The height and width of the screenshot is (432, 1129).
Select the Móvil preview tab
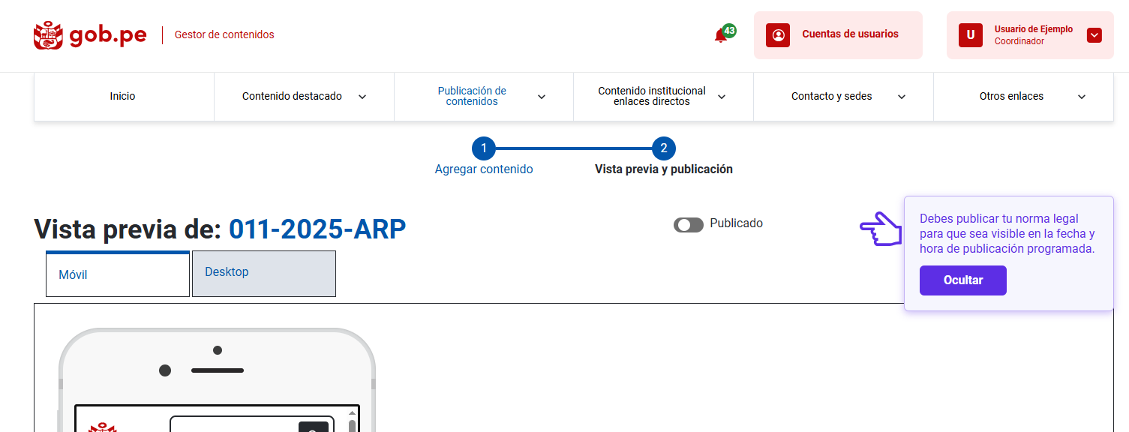tap(118, 274)
